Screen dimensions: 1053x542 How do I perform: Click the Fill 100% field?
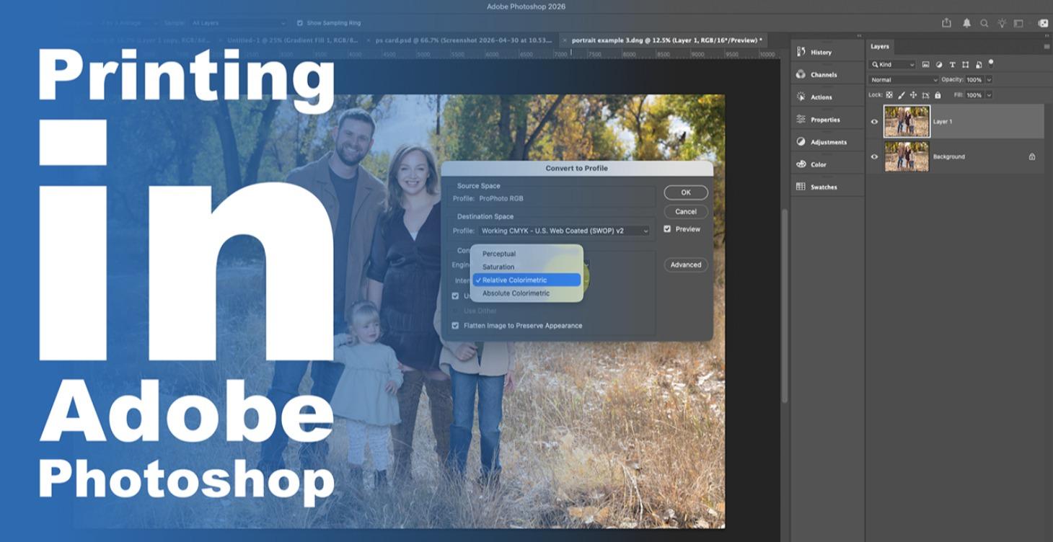tap(974, 94)
